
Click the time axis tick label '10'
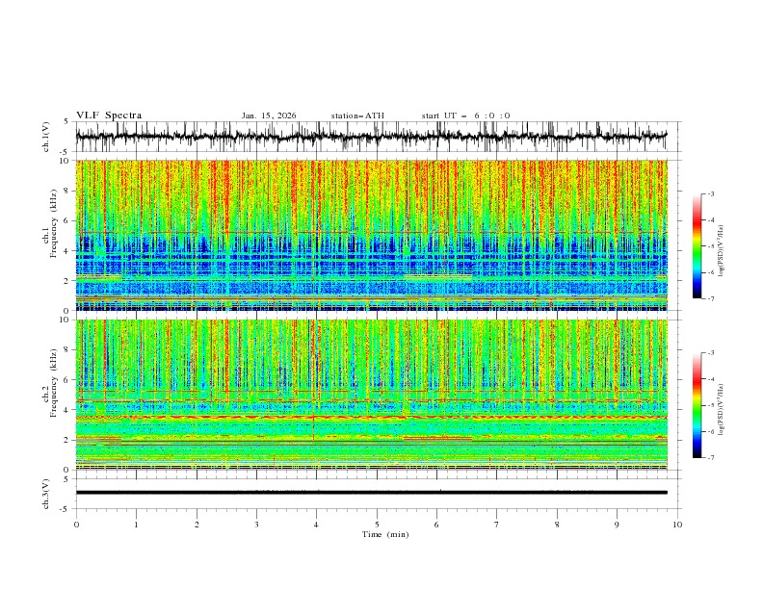click(x=677, y=525)
